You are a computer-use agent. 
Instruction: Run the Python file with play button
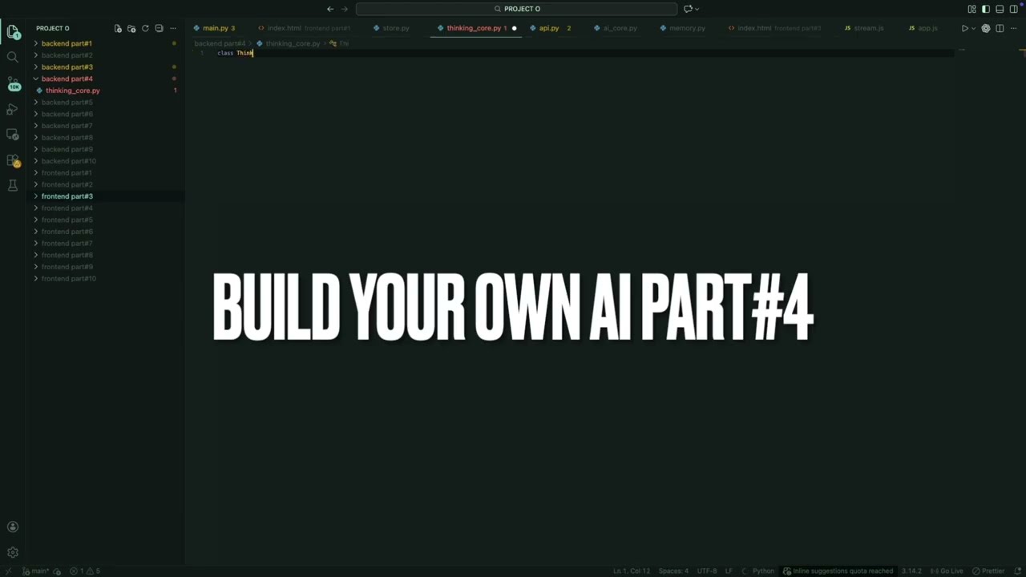click(964, 28)
